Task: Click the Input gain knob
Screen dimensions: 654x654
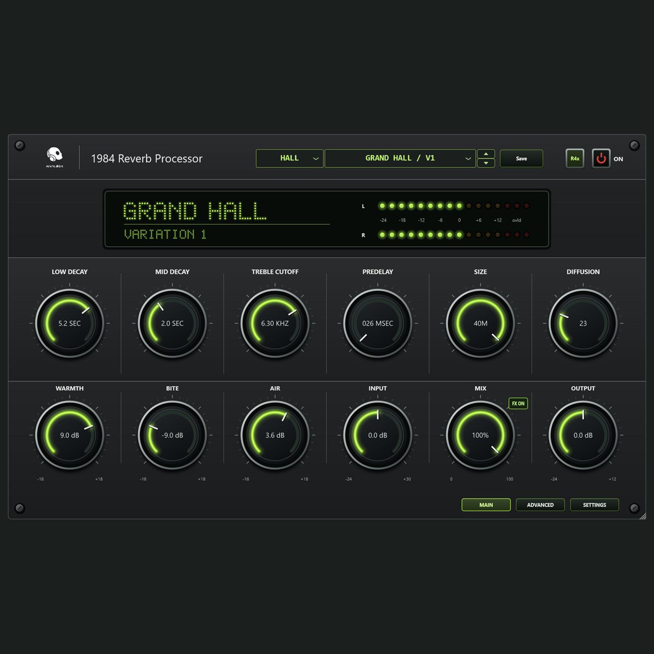Action: (x=378, y=435)
